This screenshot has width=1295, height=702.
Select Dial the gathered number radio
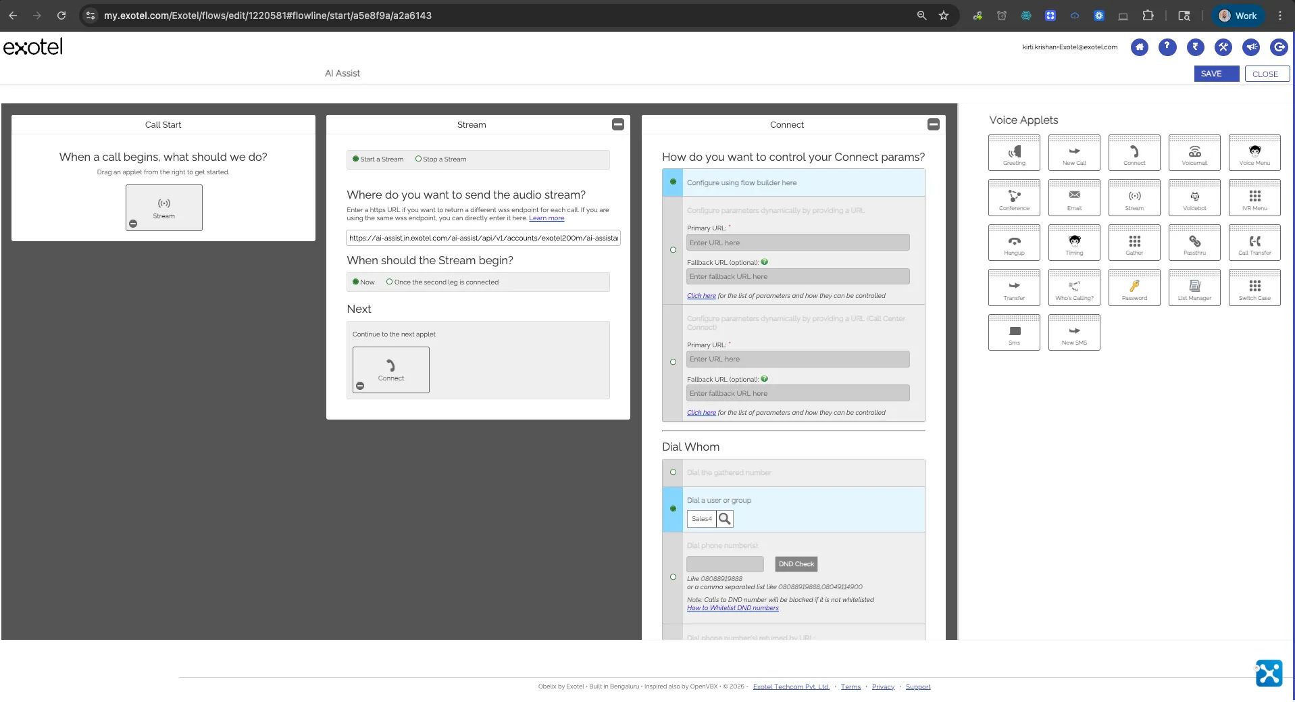[x=673, y=472]
